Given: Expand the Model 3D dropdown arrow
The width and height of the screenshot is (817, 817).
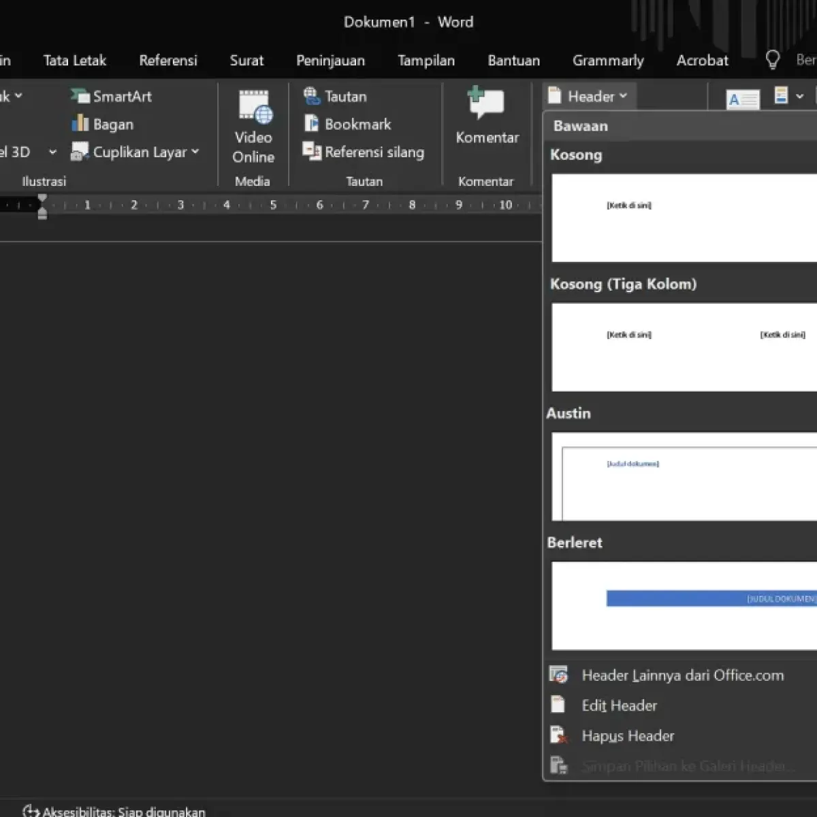Looking at the screenshot, I should (x=52, y=152).
